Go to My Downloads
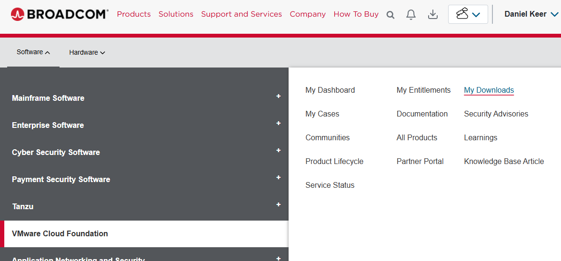This screenshot has width=561, height=261. pyautogui.click(x=489, y=90)
